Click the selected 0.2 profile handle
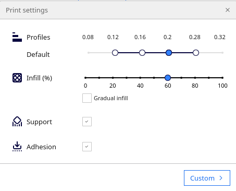The height and width of the screenshot is (191, 236). [169, 53]
